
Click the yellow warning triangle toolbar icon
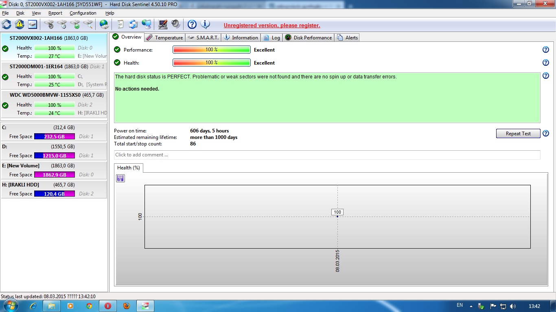(x=20, y=24)
